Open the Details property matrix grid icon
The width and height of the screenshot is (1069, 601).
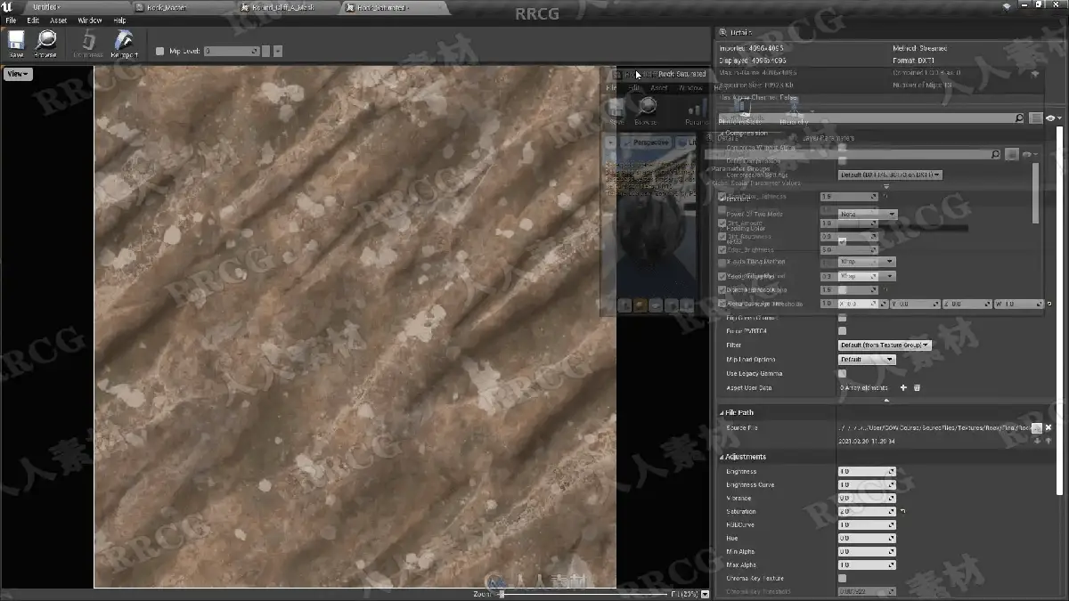click(1035, 118)
